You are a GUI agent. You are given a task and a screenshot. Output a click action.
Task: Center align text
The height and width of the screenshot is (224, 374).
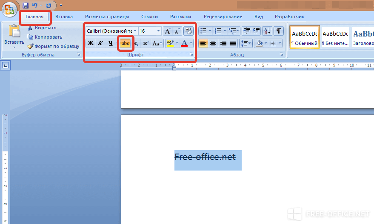point(213,43)
